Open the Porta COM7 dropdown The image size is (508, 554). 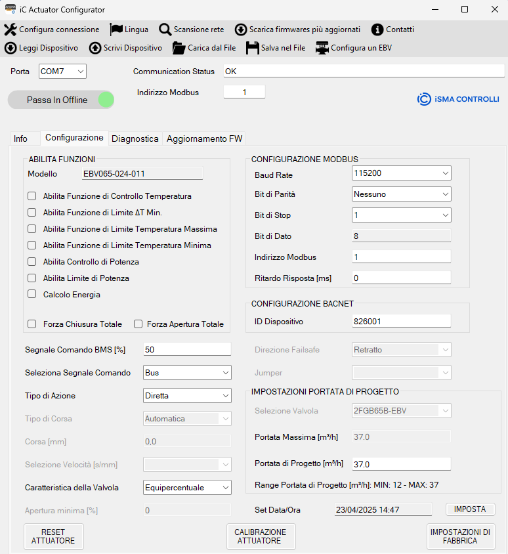(x=62, y=72)
